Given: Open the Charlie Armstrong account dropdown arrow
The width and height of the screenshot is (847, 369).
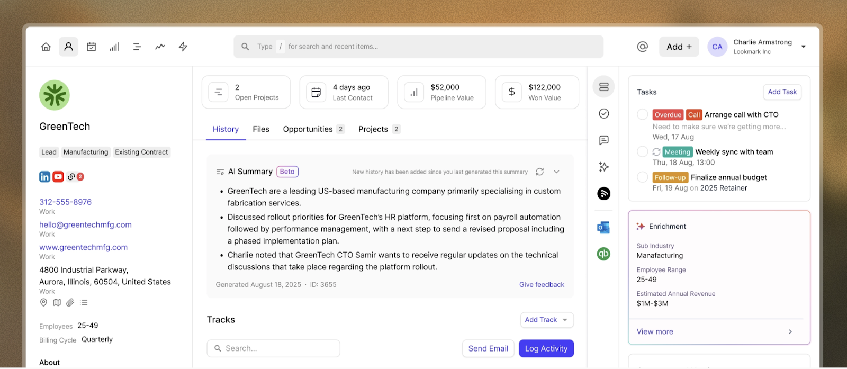Looking at the screenshot, I should [x=804, y=47].
